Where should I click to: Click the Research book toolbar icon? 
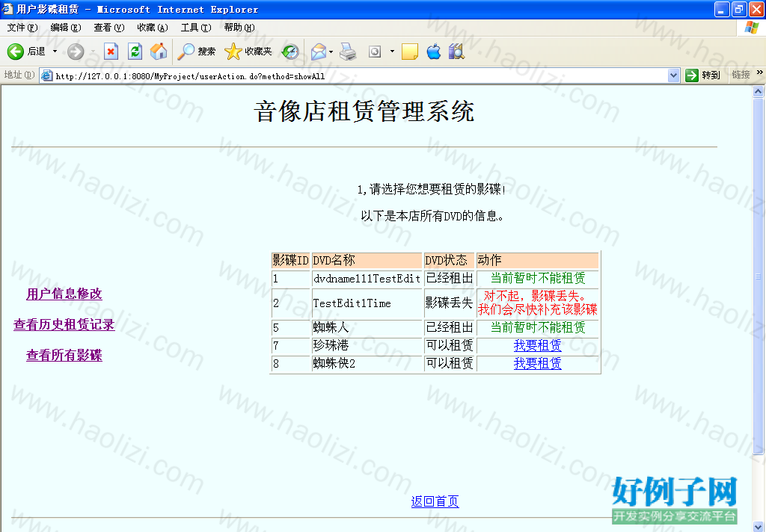pos(456,52)
